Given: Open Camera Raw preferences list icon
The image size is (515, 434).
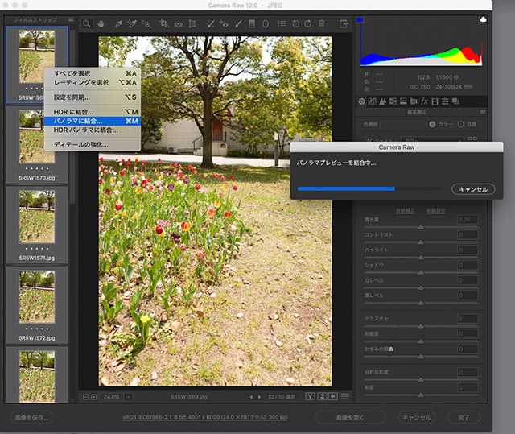Looking at the screenshot, I should (x=282, y=23).
